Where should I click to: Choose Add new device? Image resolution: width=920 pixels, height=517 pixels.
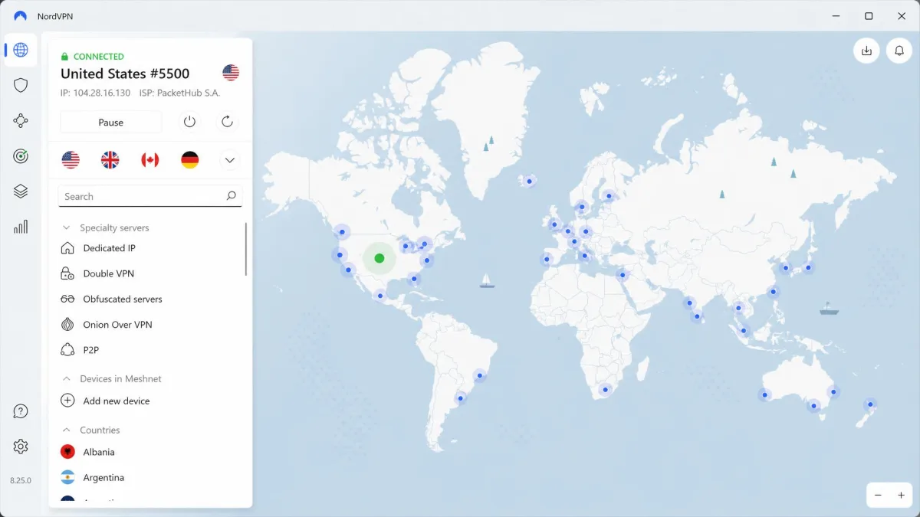117,401
